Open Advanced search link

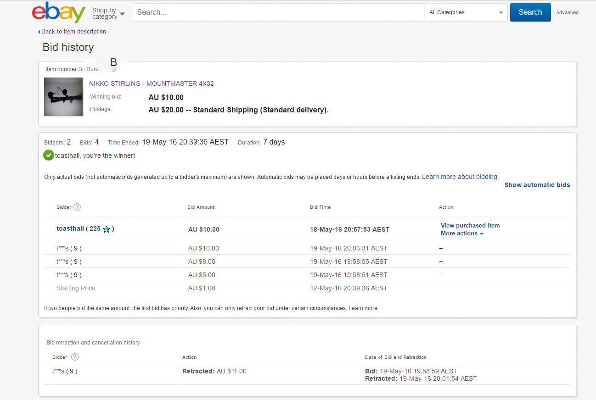(567, 12)
